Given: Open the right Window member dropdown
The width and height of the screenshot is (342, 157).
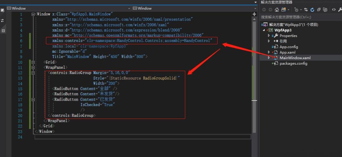Looking at the screenshot, I should [x=194, y=9].
